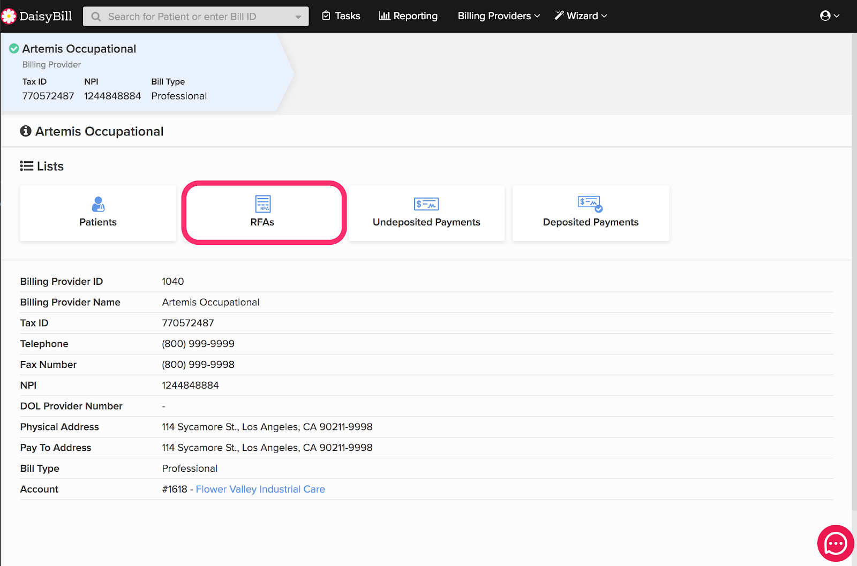Click the Patients person icon
The height and width of the screenshot is (566, 857).
pos(98,204)
